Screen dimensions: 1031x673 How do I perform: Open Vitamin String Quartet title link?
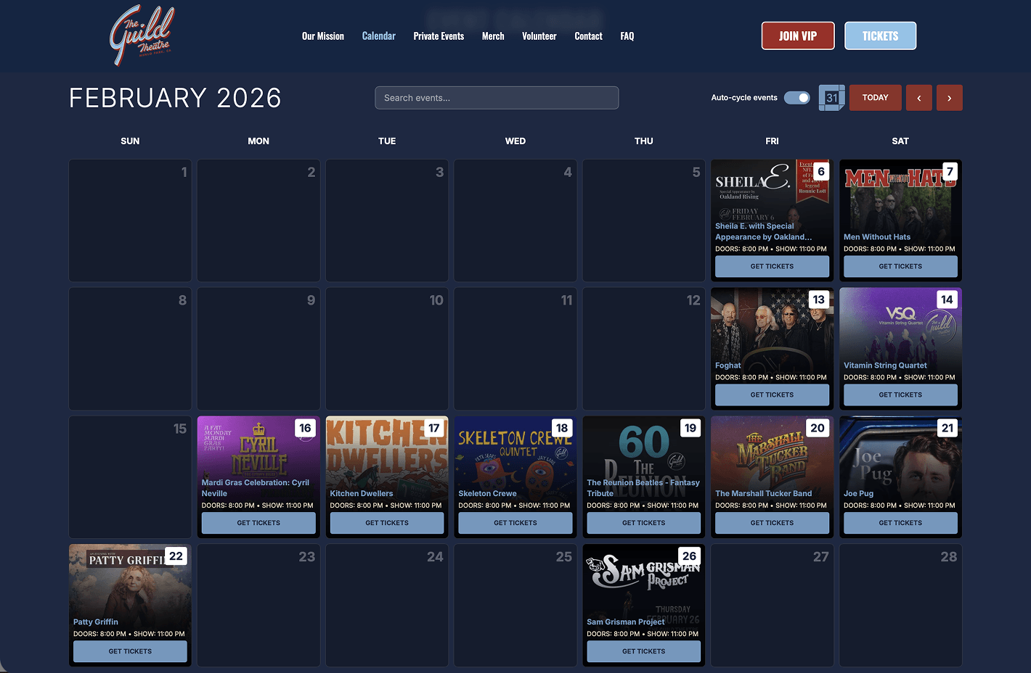point(885,366)
